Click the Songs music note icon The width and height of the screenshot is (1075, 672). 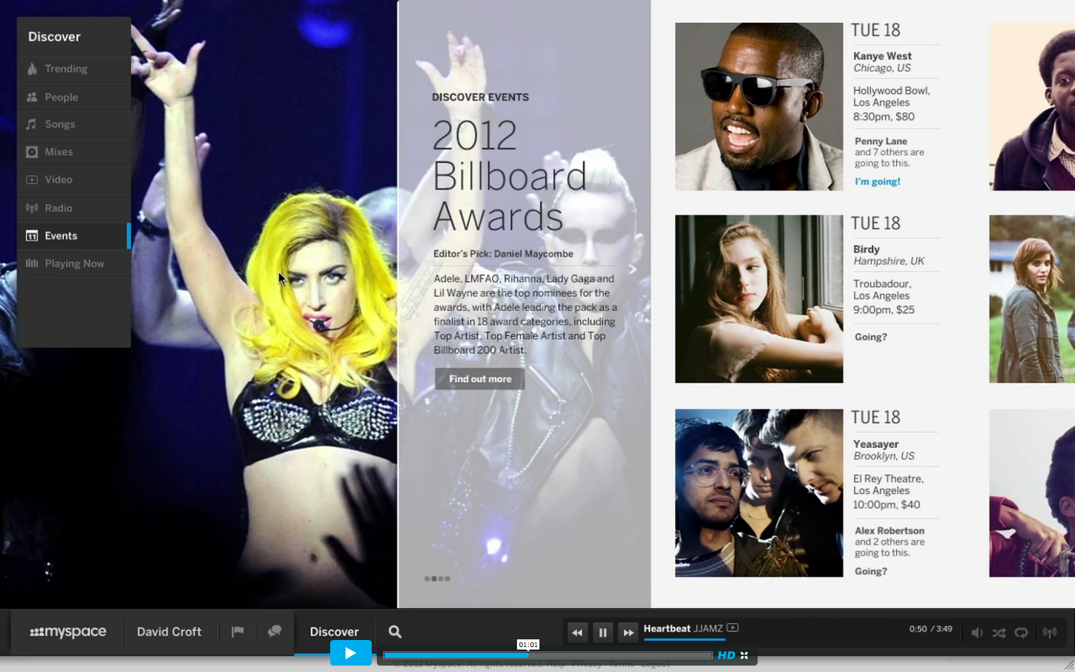coord(31,124)
